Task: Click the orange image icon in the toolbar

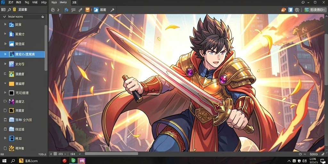Action: pos(87,10)
